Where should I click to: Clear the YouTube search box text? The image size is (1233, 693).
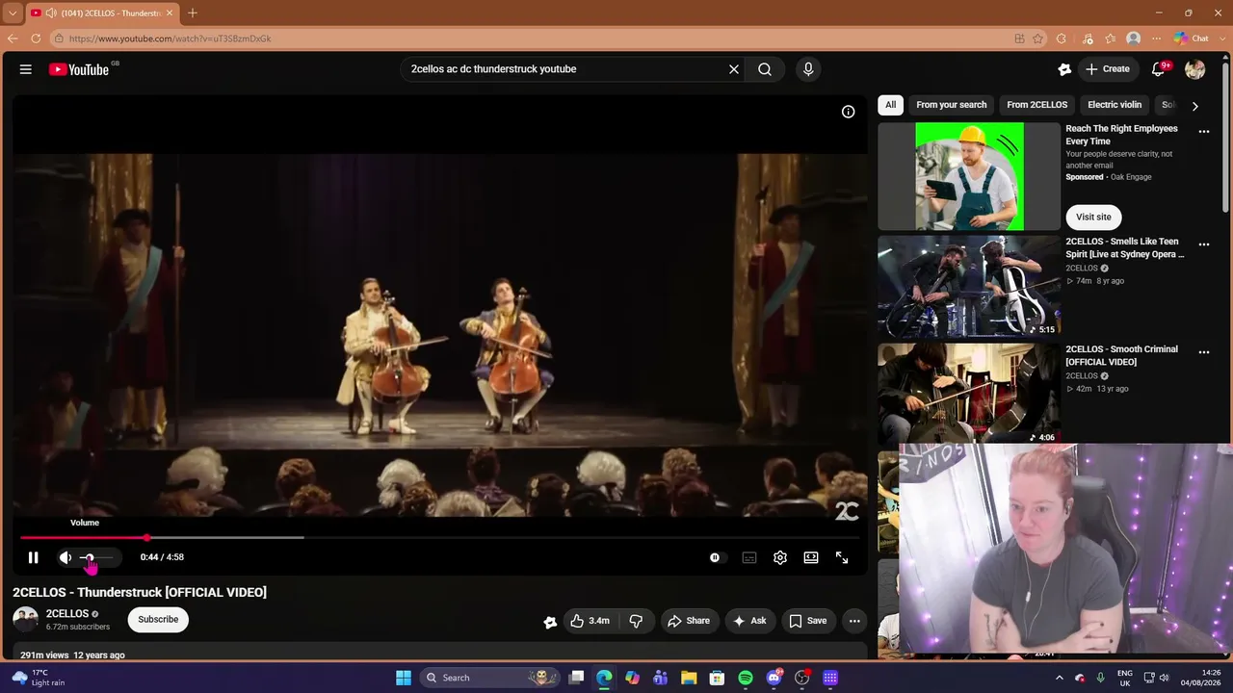733,69
